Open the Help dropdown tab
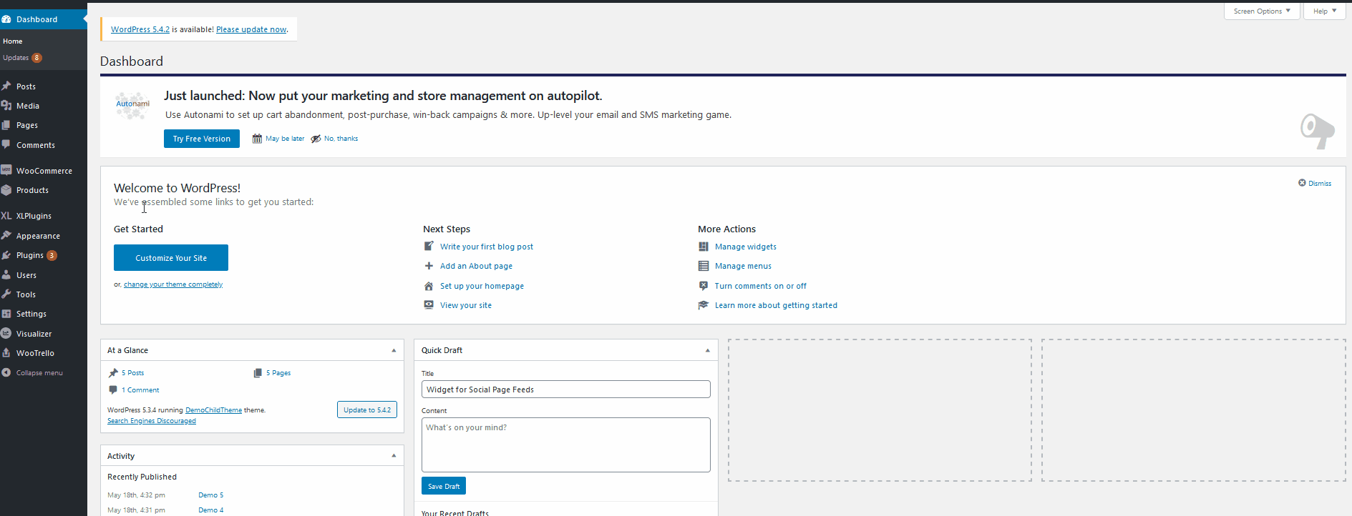The width and height of the screenshot is (1352, 516). tap(1325, 11)
